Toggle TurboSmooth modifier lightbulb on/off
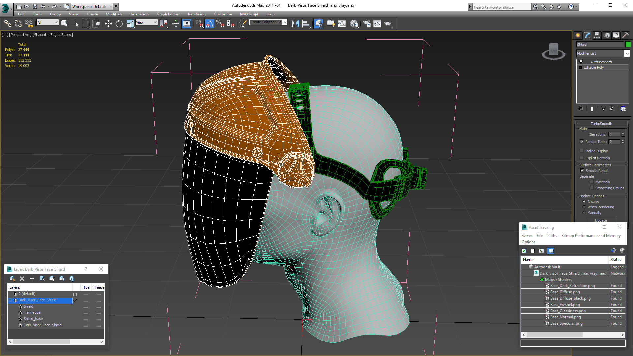The height and width of the screenshot is (356, 633). click(581, 62)
